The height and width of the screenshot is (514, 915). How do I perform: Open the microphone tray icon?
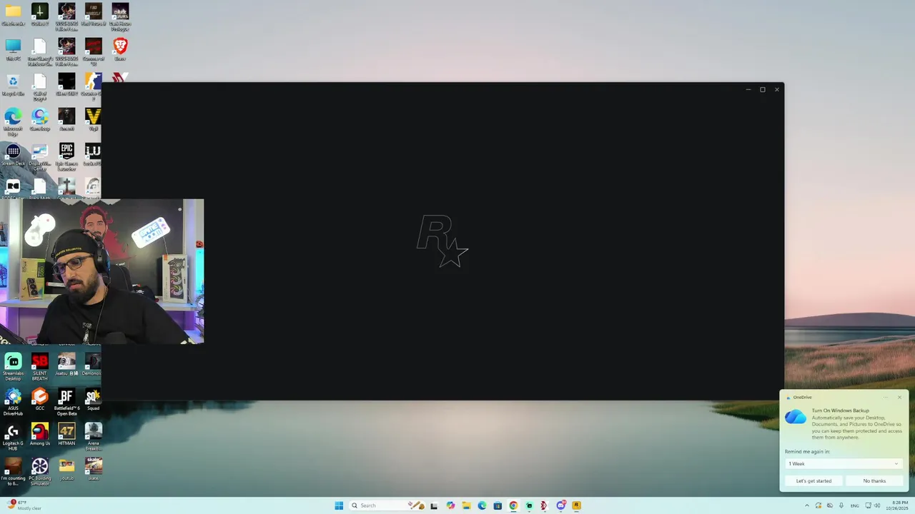841,505
